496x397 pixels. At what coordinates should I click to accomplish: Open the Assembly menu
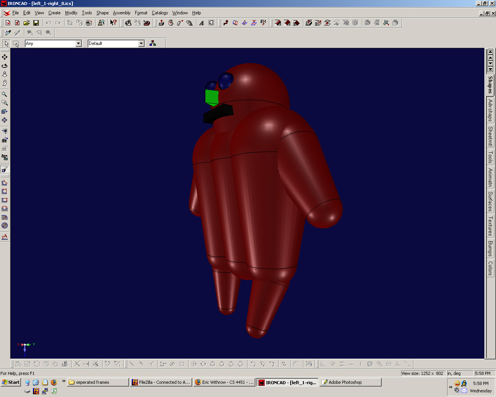(x=122, y=13)
